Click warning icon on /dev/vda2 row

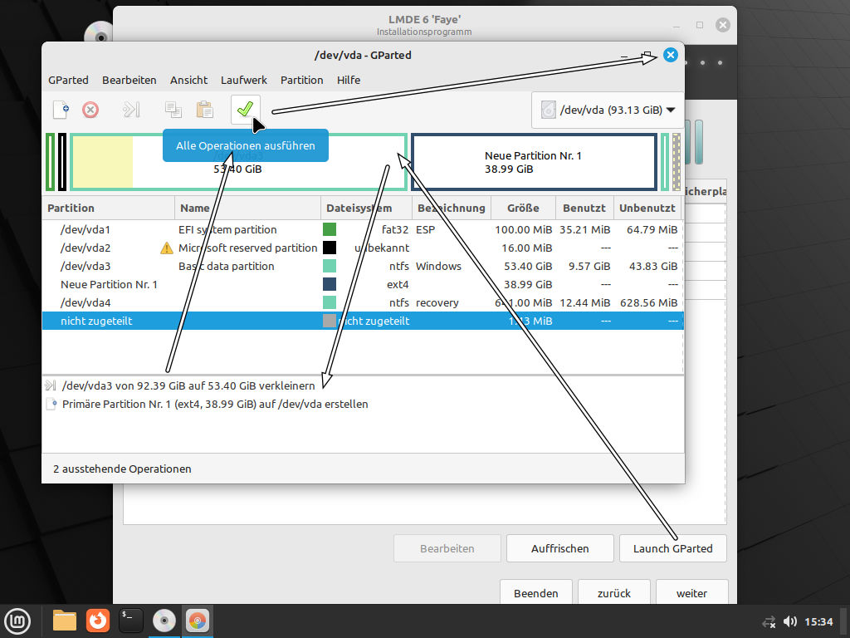point(166,248)
